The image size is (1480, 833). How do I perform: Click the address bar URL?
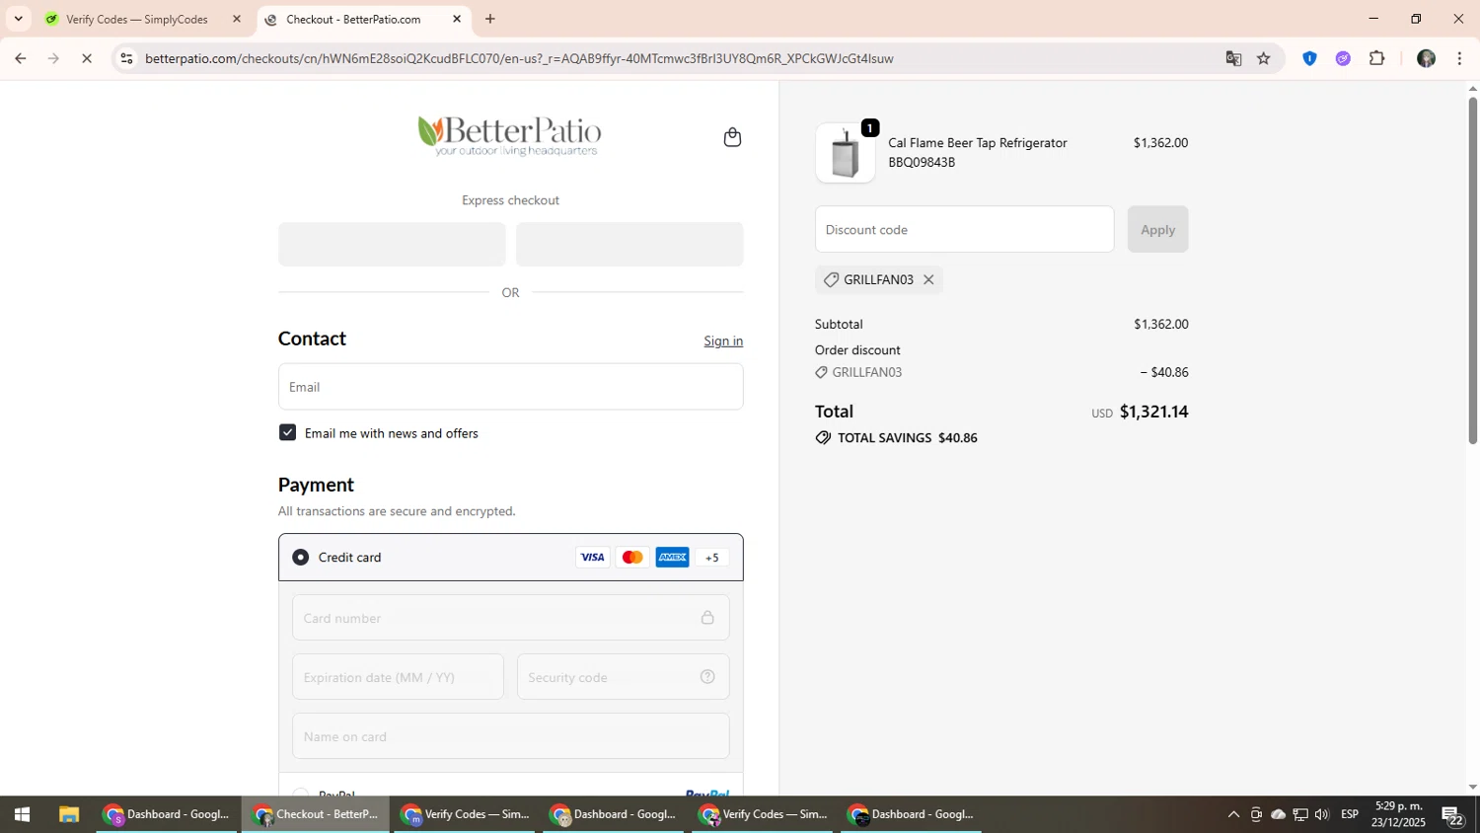tap(519, 58)
